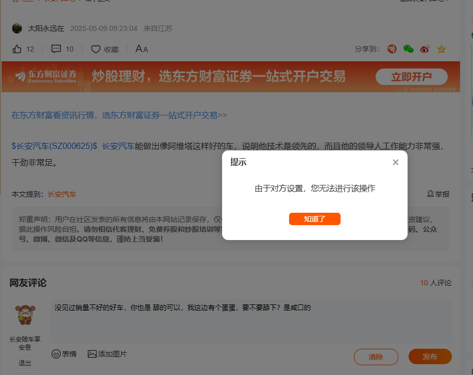Open the 在东方财富看资讯行情 promo link
The image size is (473, 375).
119,115
